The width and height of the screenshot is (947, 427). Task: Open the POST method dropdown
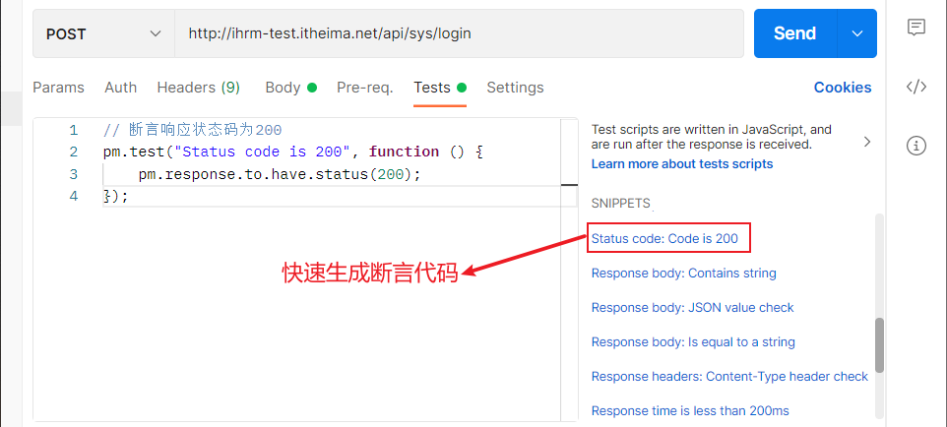point(103,33)
